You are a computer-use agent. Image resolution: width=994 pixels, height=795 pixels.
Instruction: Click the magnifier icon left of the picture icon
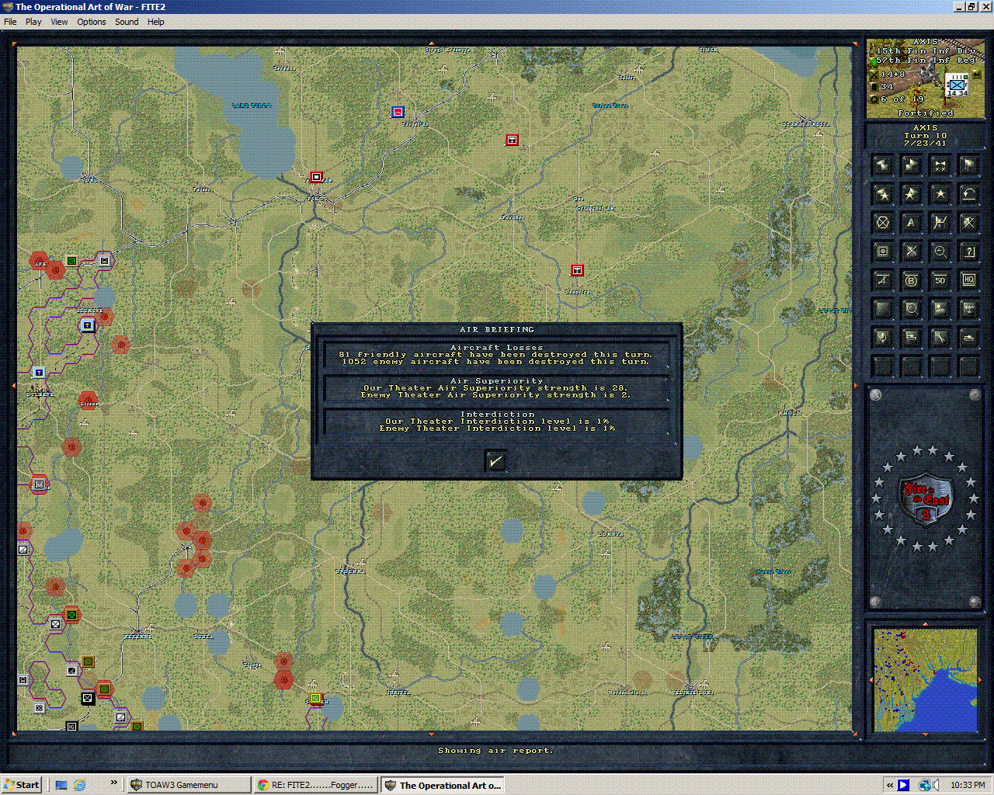(911, 309)
